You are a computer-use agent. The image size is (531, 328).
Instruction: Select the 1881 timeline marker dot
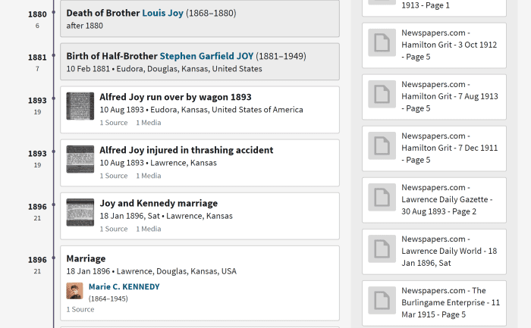(54, 55)
